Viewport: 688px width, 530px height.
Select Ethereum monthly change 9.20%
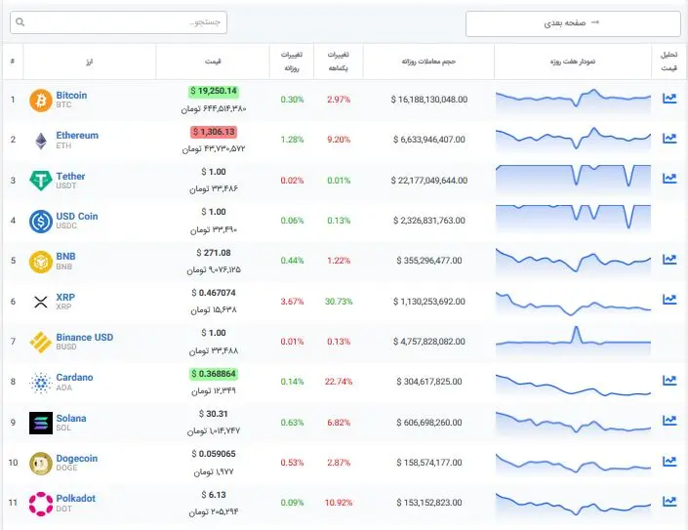[x=339, y=140]
